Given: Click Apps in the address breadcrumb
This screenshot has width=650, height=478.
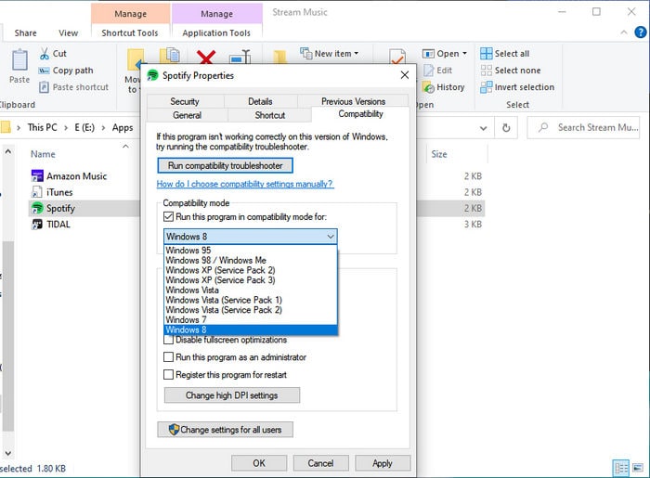Looking at the screenshot, I should 123,127.
